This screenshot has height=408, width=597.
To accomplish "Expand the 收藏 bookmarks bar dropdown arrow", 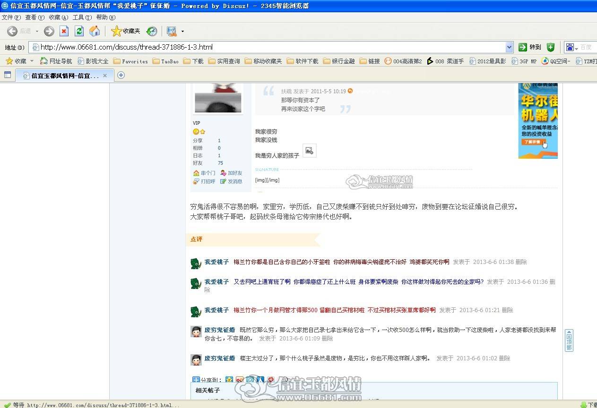I will click(x=32, y=61).
